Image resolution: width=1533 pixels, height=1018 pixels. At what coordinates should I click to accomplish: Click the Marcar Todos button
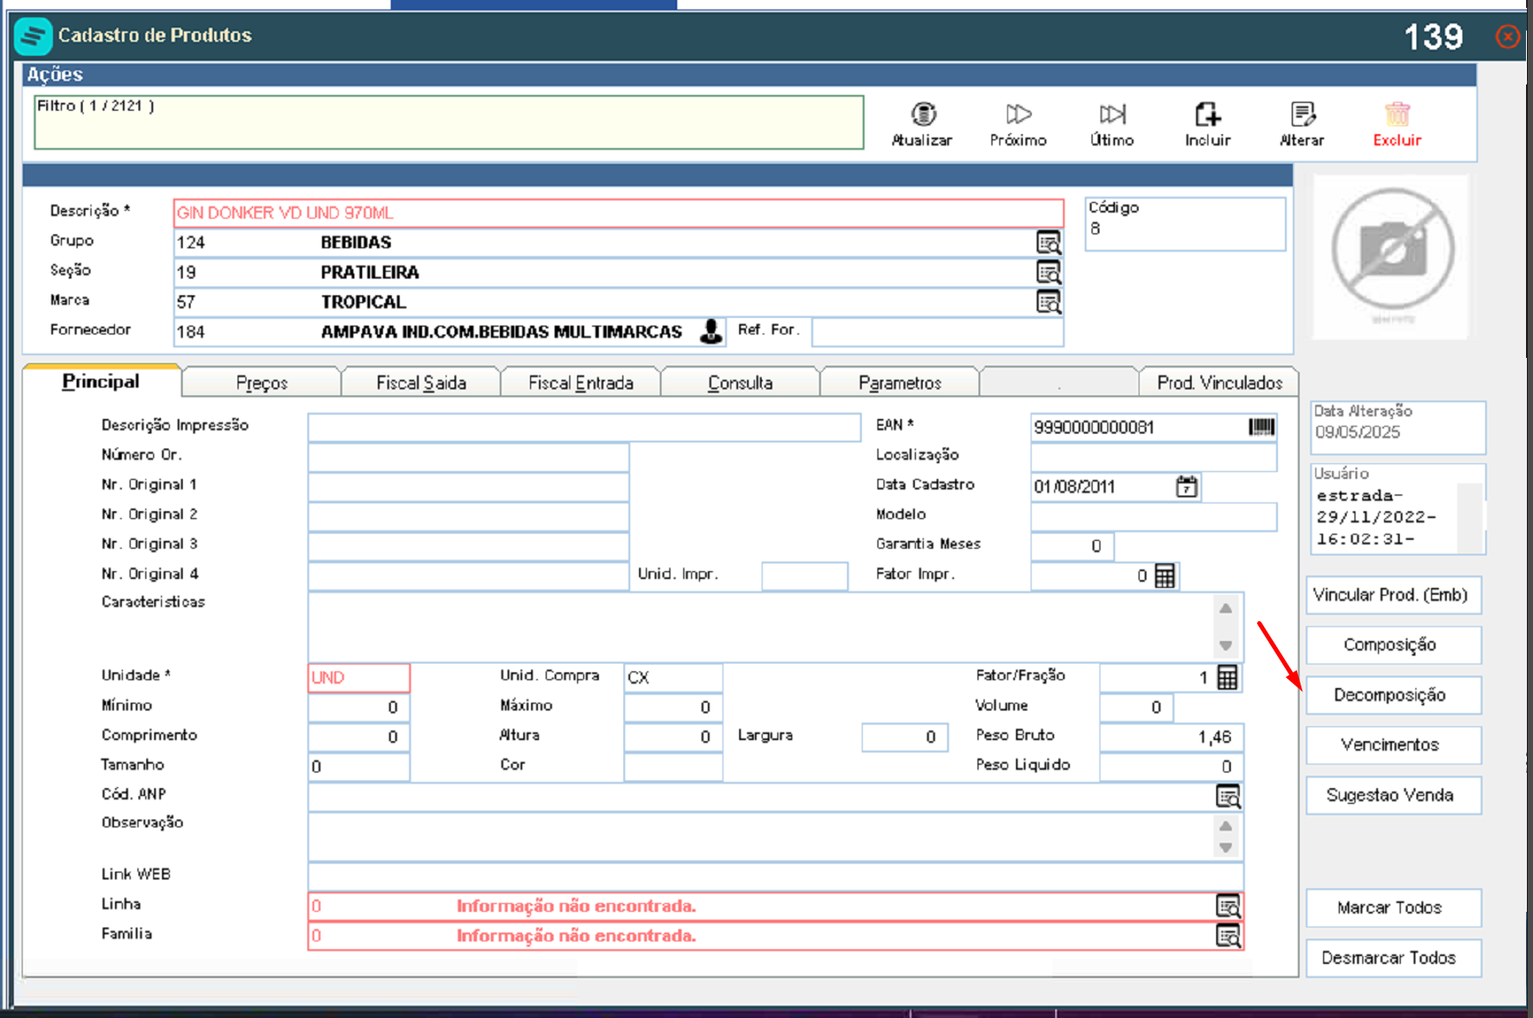[1393, 907]
